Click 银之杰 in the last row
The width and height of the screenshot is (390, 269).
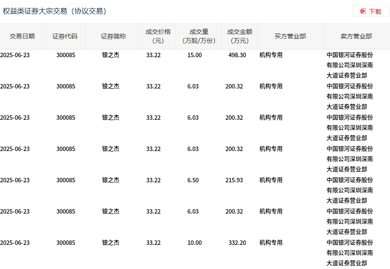pyautogui.click(x=110, y=243)
